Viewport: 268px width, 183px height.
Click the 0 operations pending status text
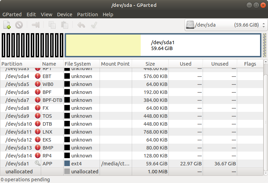[25, 180]
